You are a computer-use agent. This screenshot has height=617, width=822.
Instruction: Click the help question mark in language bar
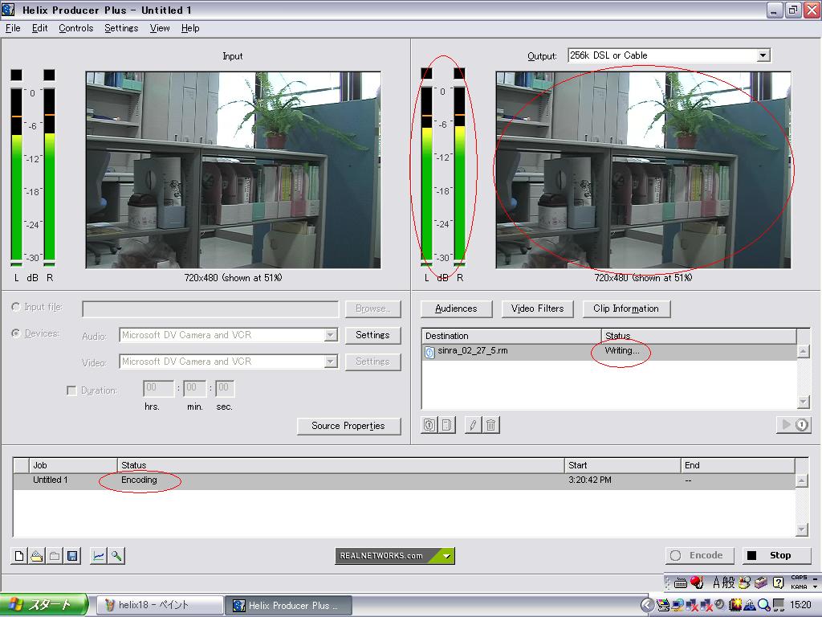(x=779, y=582)
